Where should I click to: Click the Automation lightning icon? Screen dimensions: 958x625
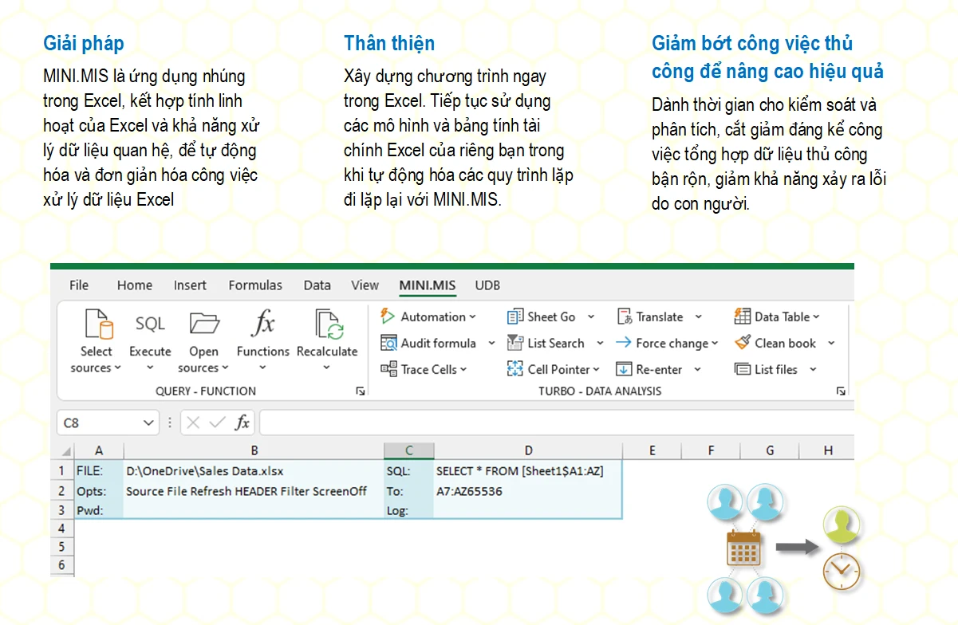pyautogui.click(x=388, y=316)
